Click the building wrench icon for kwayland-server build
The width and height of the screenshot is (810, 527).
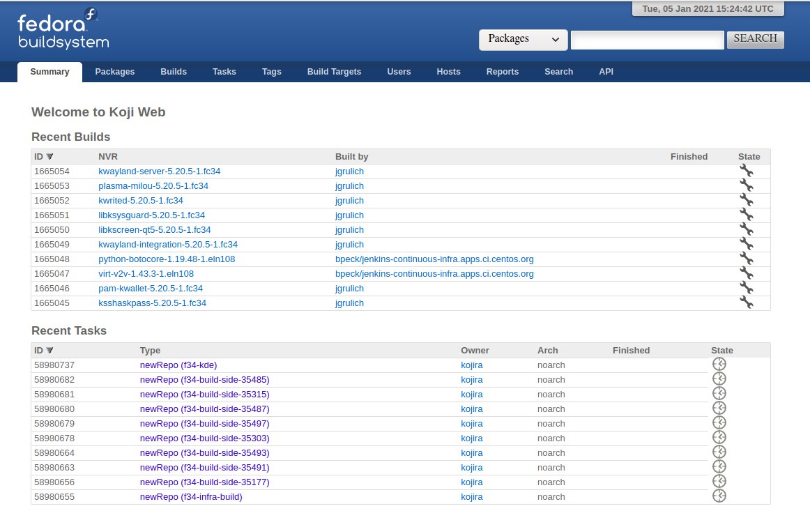[746, 171]
